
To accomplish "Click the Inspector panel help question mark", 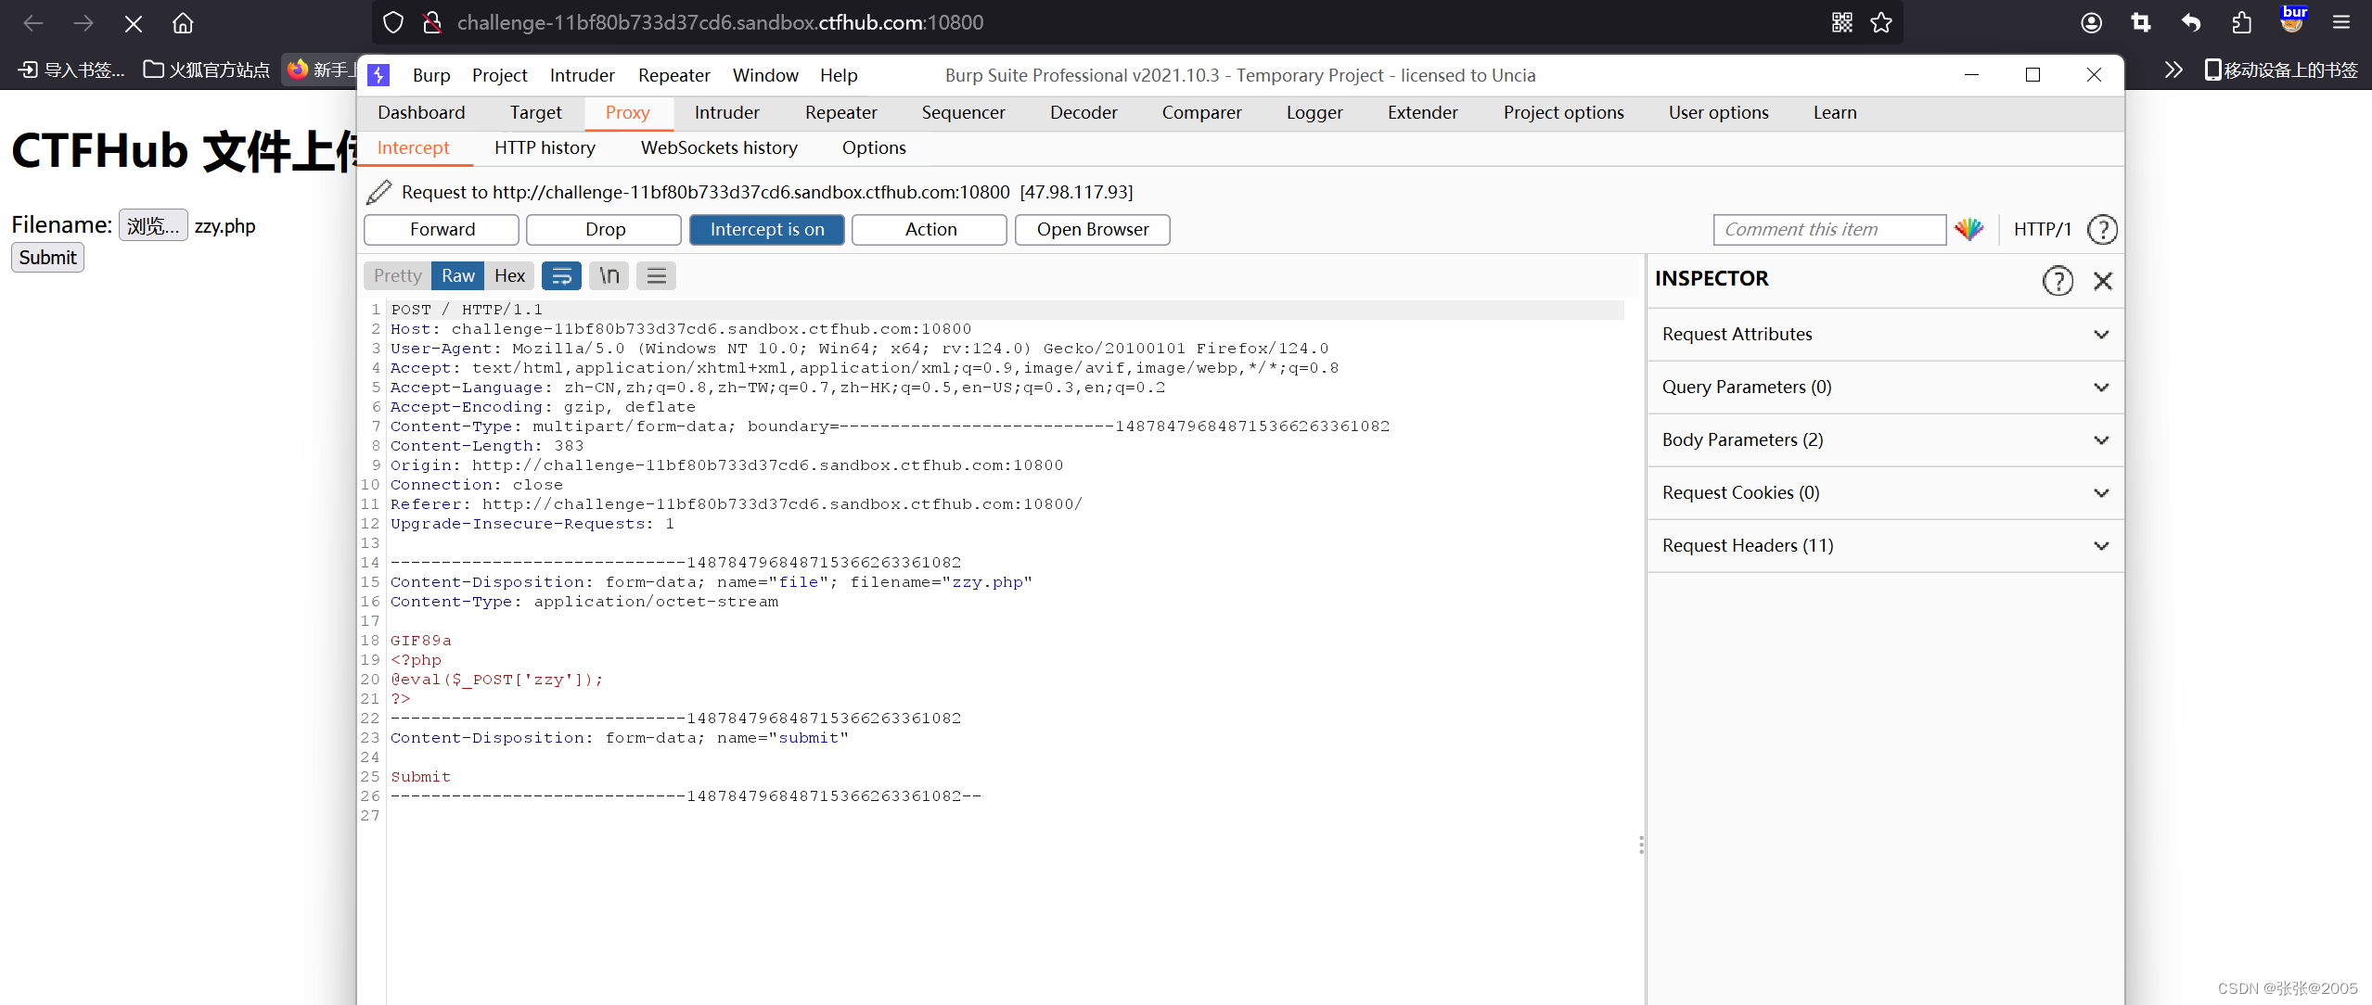I will [2057, 280].
